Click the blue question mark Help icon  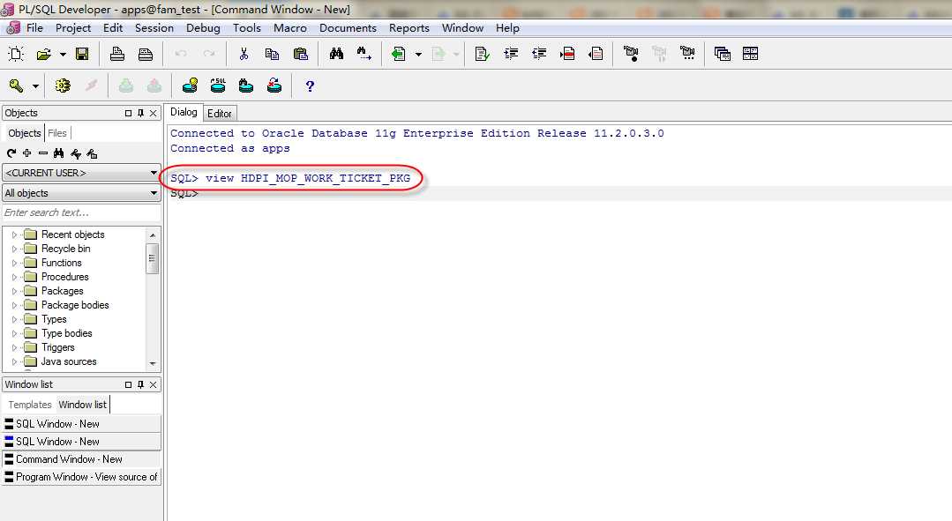[x=310, y=86]
